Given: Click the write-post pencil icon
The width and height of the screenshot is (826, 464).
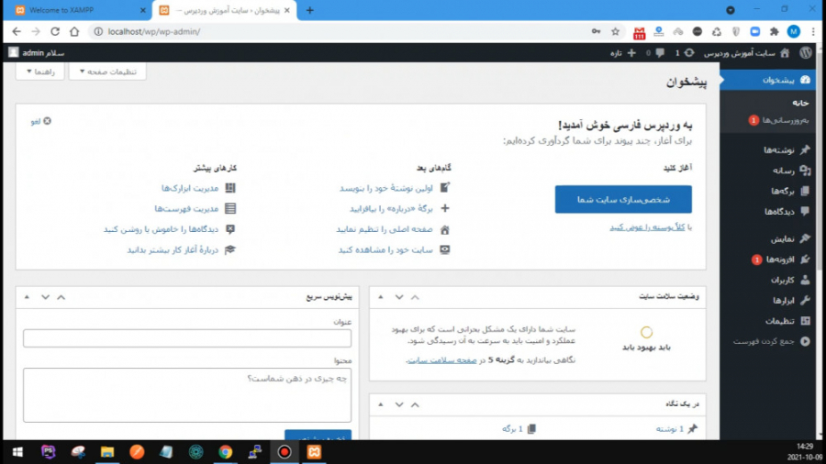Looking at the screenshot, I should click(445, 187).
